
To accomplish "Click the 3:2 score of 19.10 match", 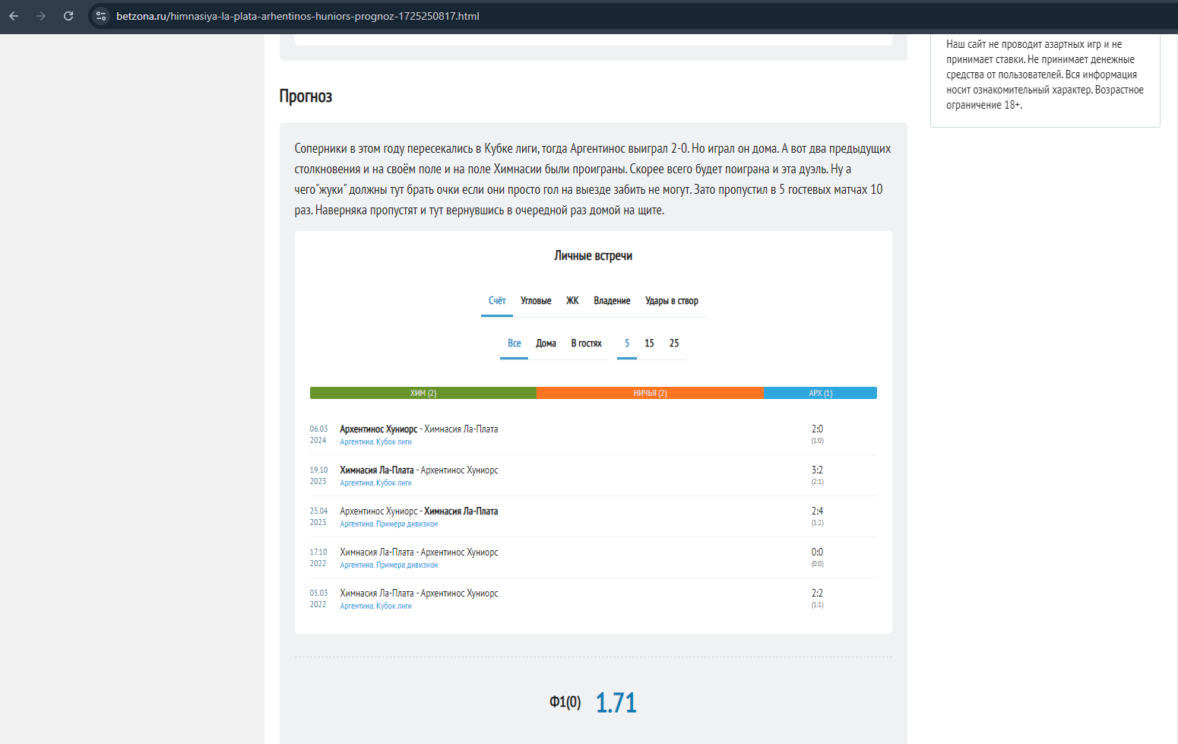I will pos(817,470).
